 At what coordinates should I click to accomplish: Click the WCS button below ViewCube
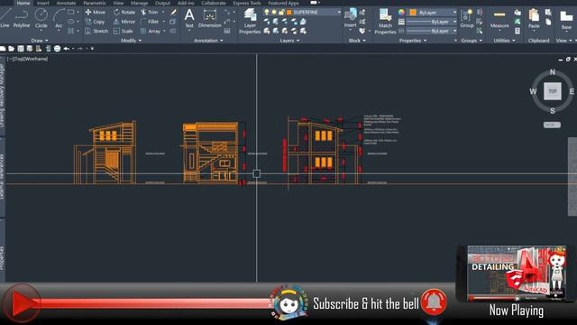click(552, 125)
